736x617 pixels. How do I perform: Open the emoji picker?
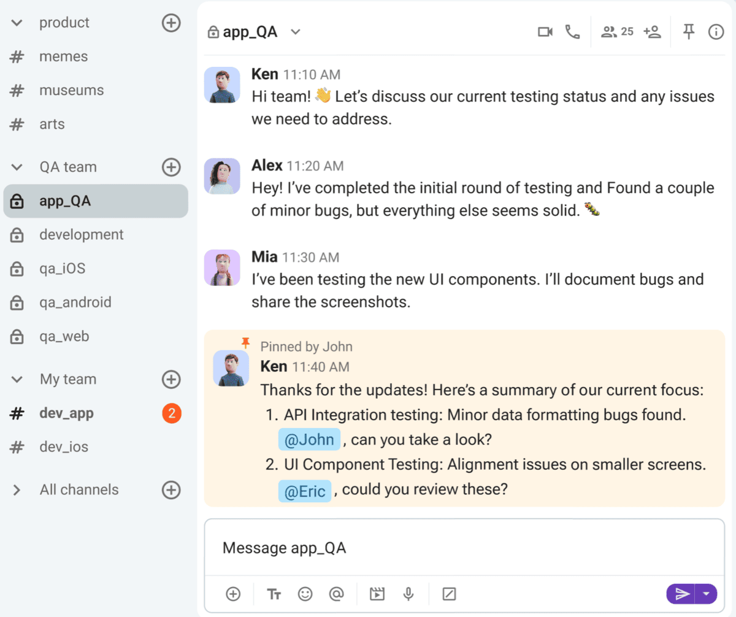click(305, 594)
